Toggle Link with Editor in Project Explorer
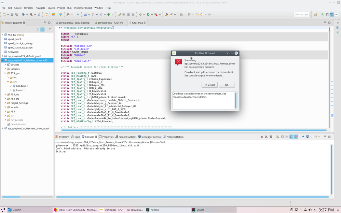 [42, 29]
